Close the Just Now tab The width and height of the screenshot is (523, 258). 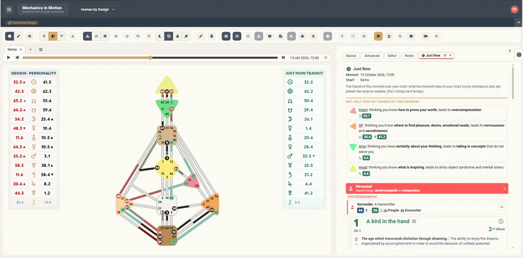click(x=451, y=56)
